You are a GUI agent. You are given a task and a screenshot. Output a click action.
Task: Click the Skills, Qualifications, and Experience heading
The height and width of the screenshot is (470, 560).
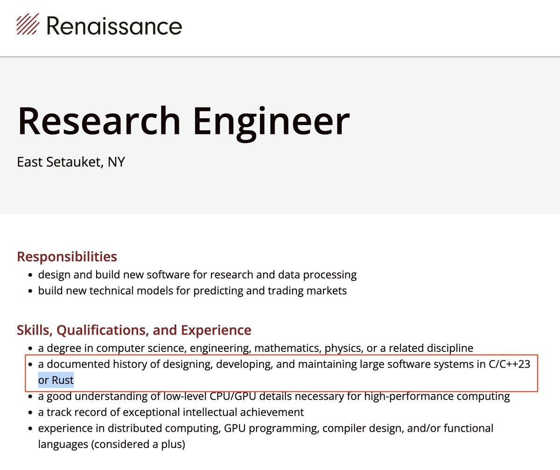(x=134, y=330)
